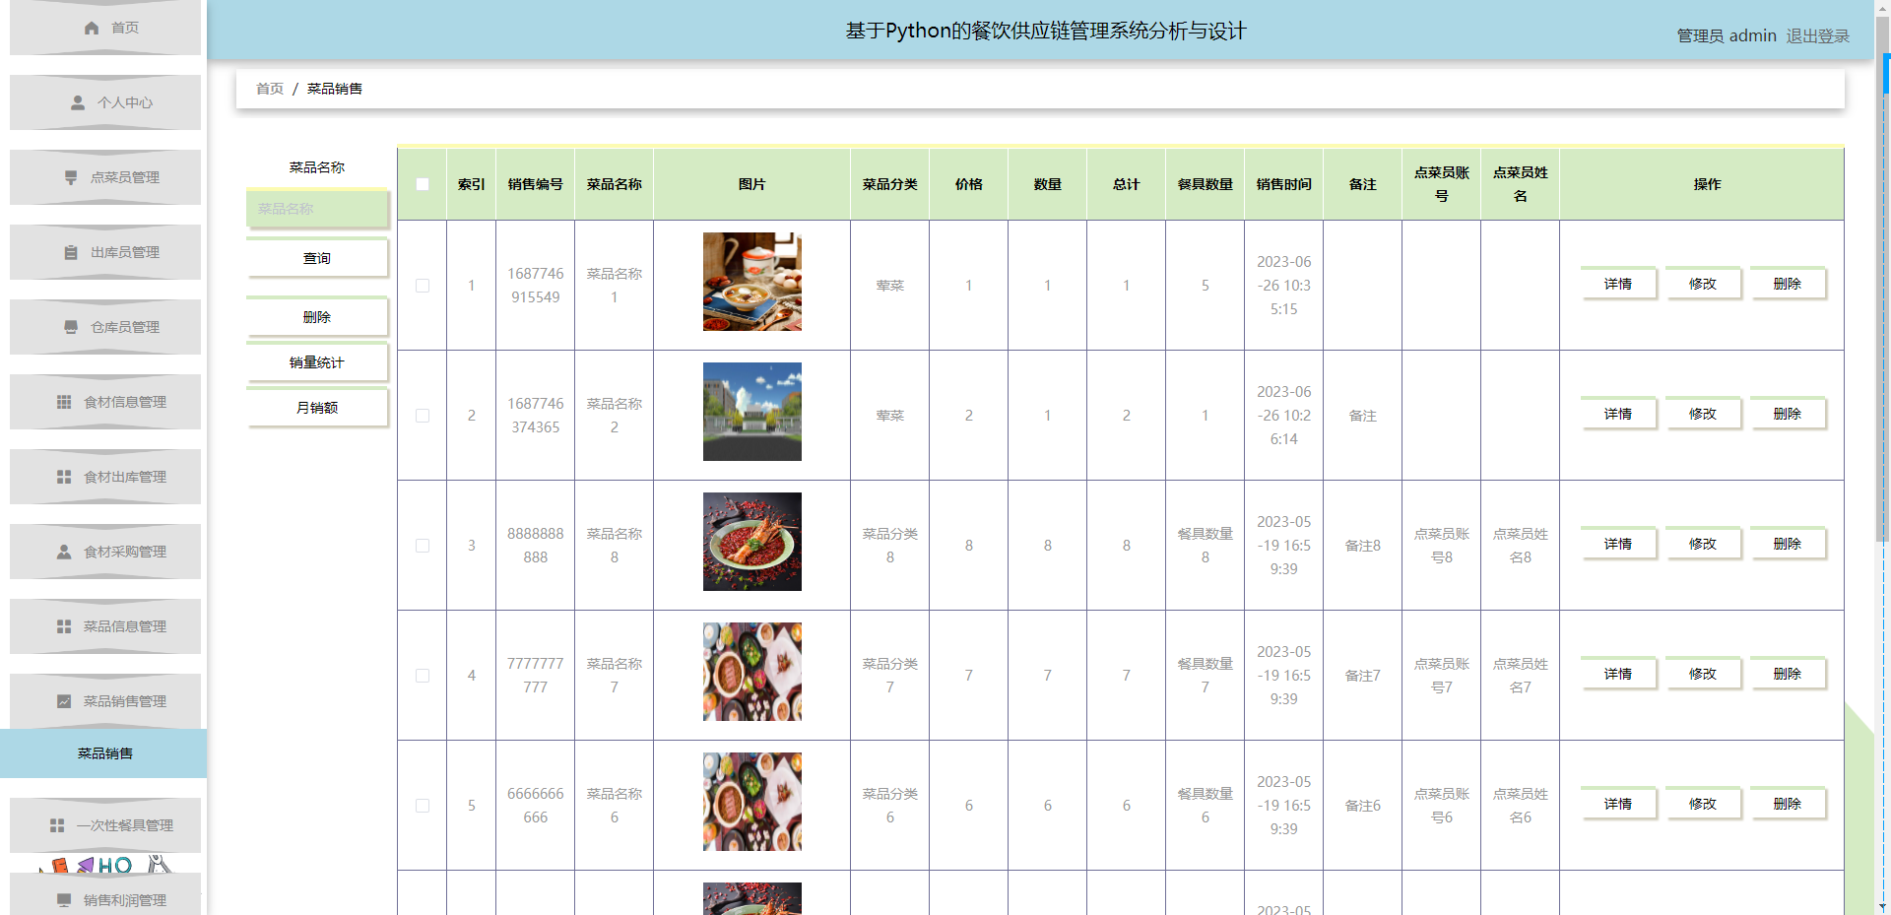This screenshot has height=915, width=1891.
Task: Check the checkbox for row index 5
Action: click(x=423, y=806)
